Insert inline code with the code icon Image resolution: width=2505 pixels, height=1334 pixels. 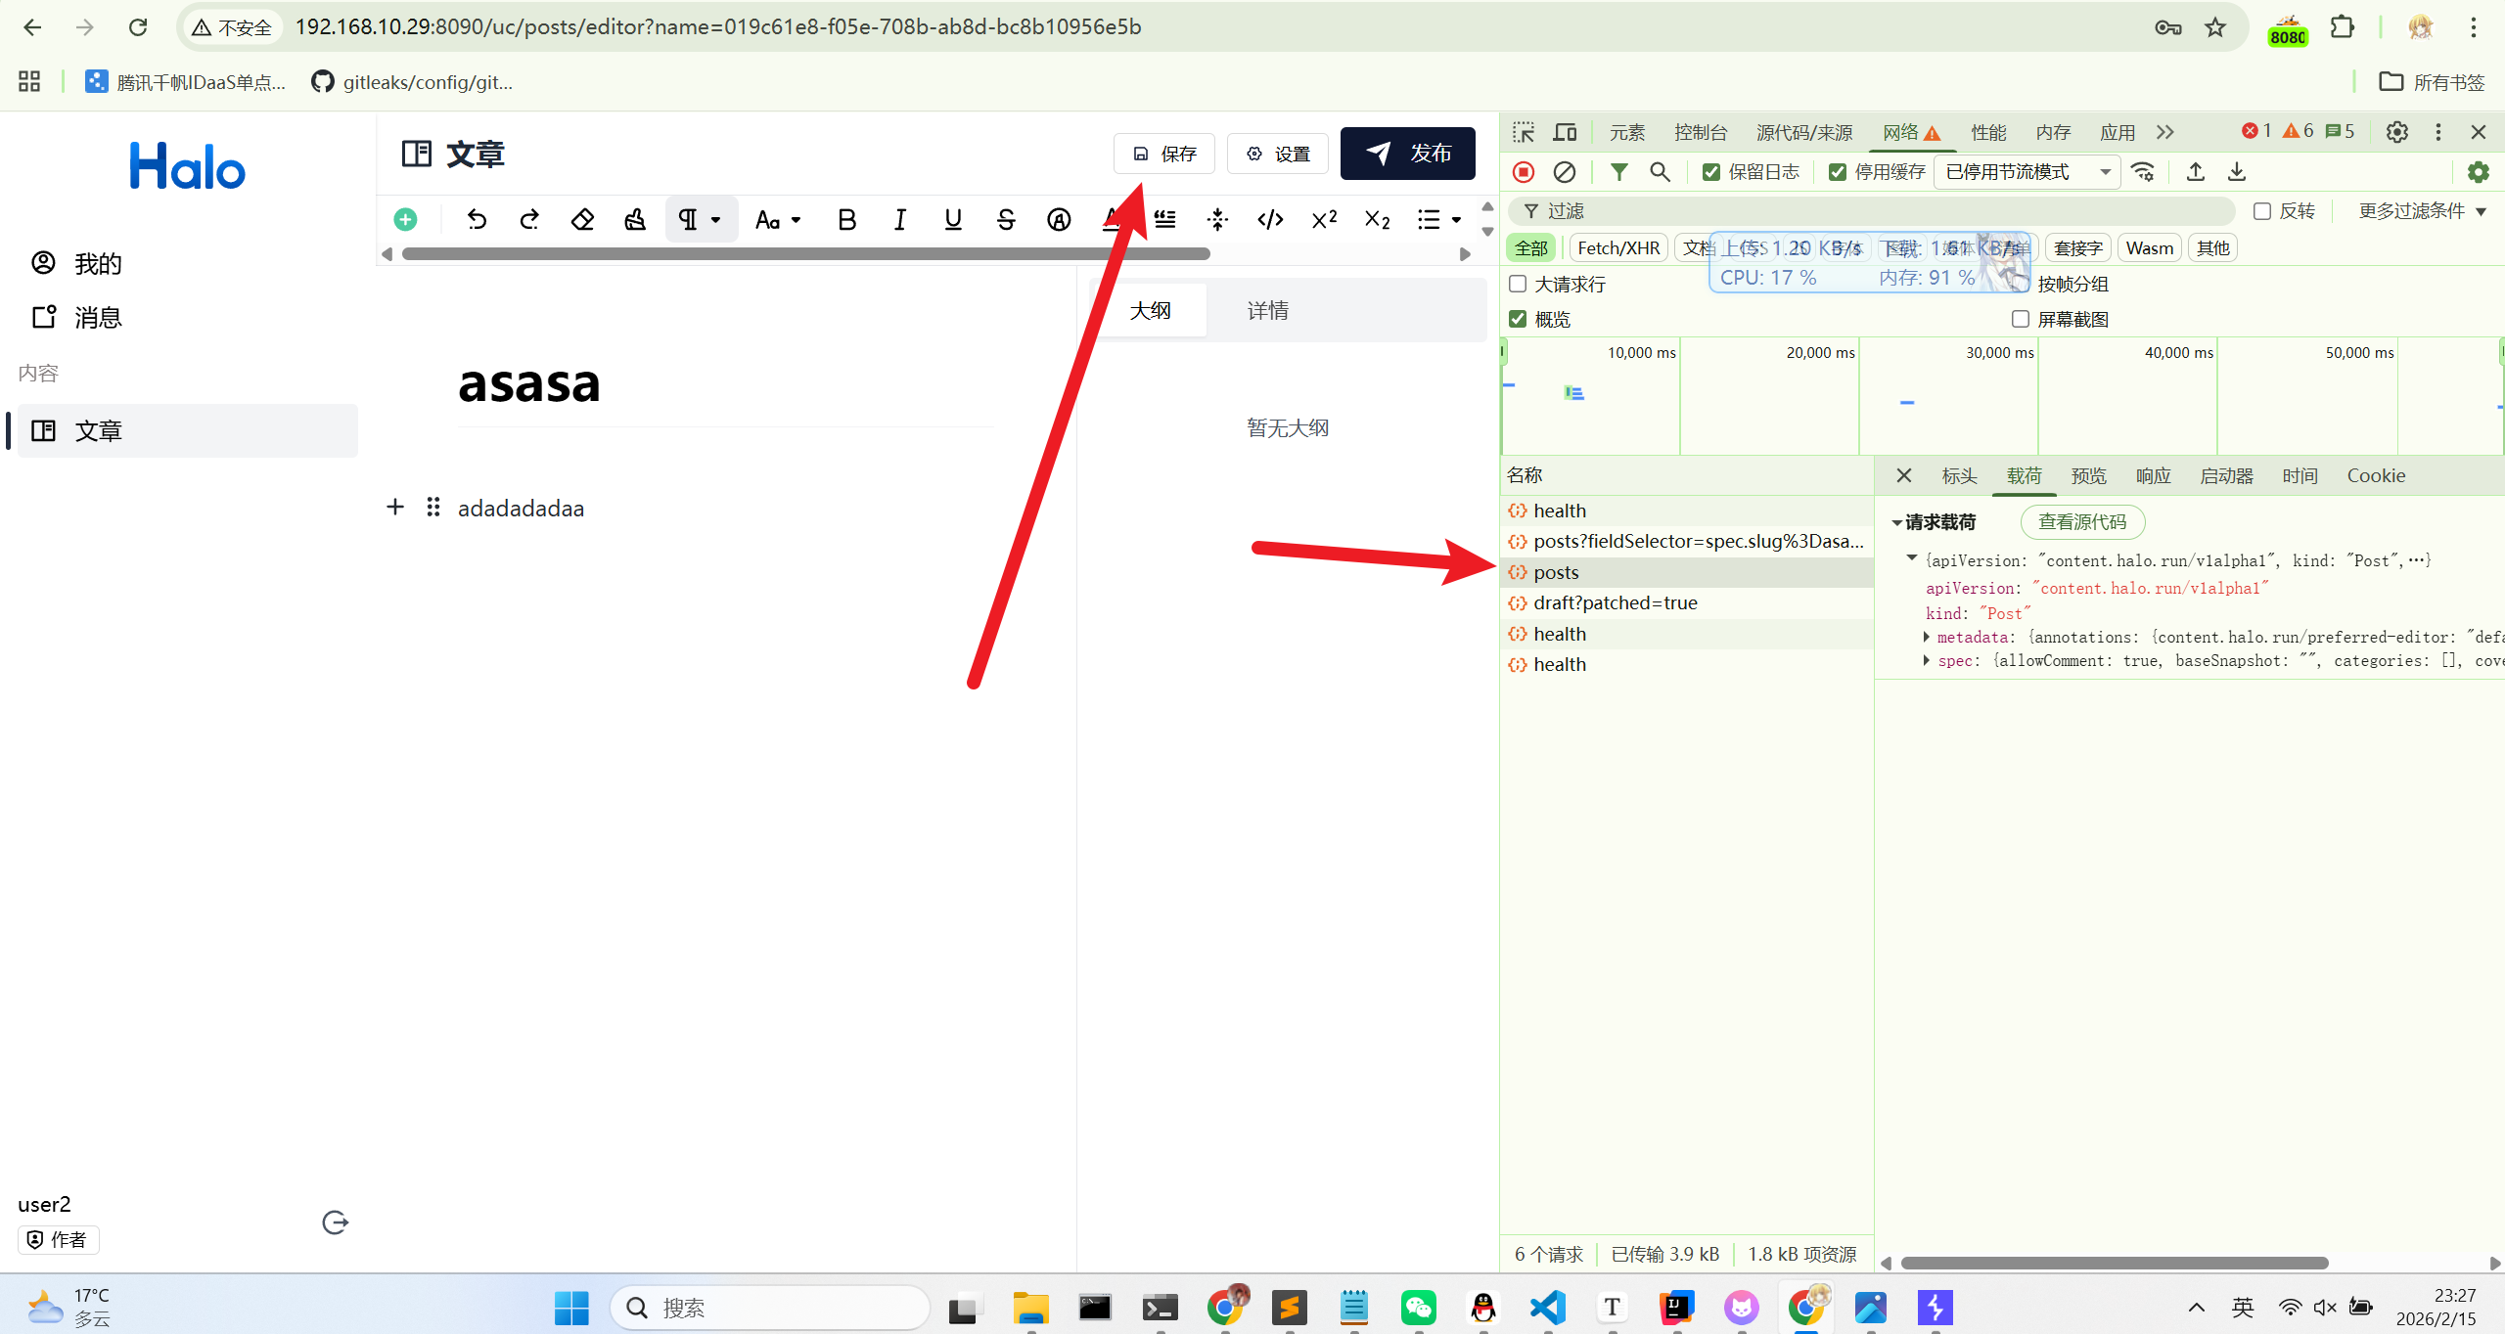click(1270, 219)
